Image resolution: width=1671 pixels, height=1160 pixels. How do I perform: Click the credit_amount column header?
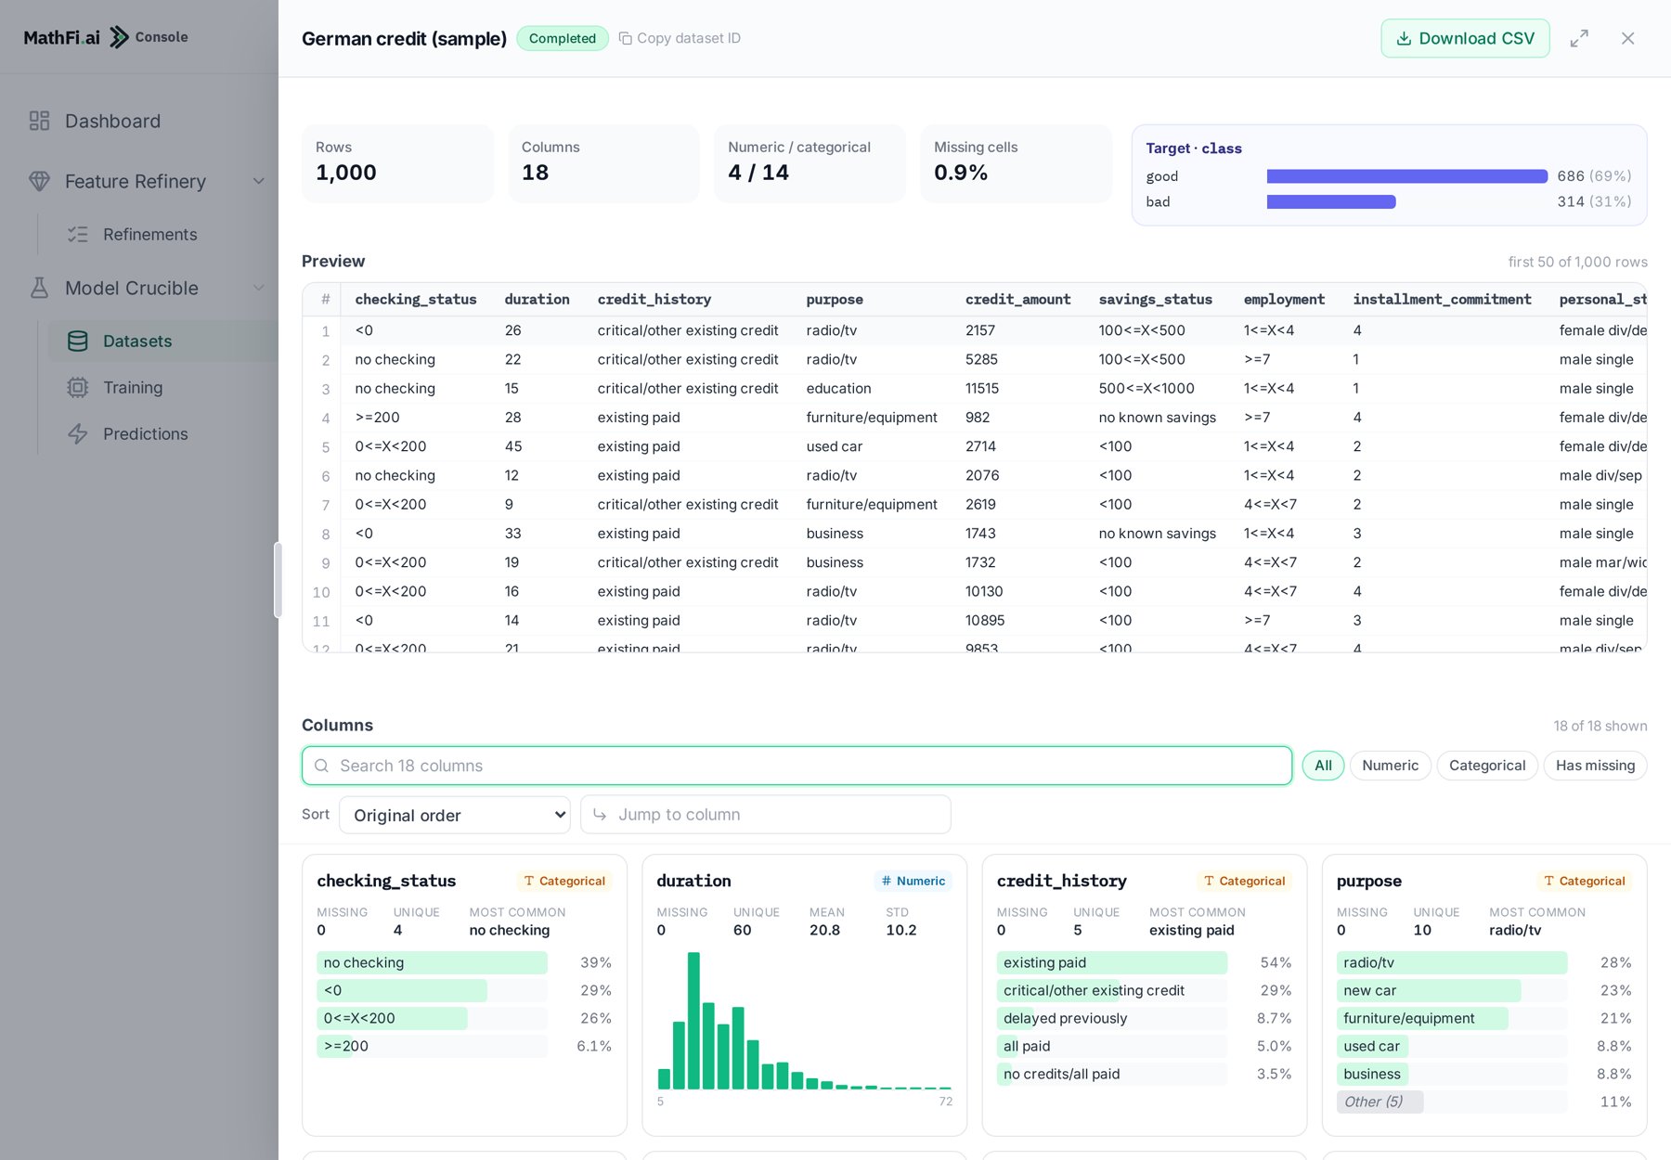pyautogui.click(x=1017, y=299)
